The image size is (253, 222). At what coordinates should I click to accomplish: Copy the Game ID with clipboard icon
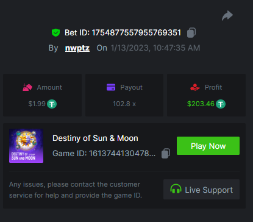[x=166, y=153]
